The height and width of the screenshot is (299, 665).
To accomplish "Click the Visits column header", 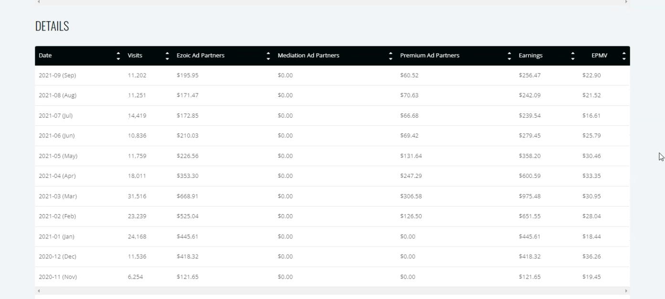I will (135, 56).
